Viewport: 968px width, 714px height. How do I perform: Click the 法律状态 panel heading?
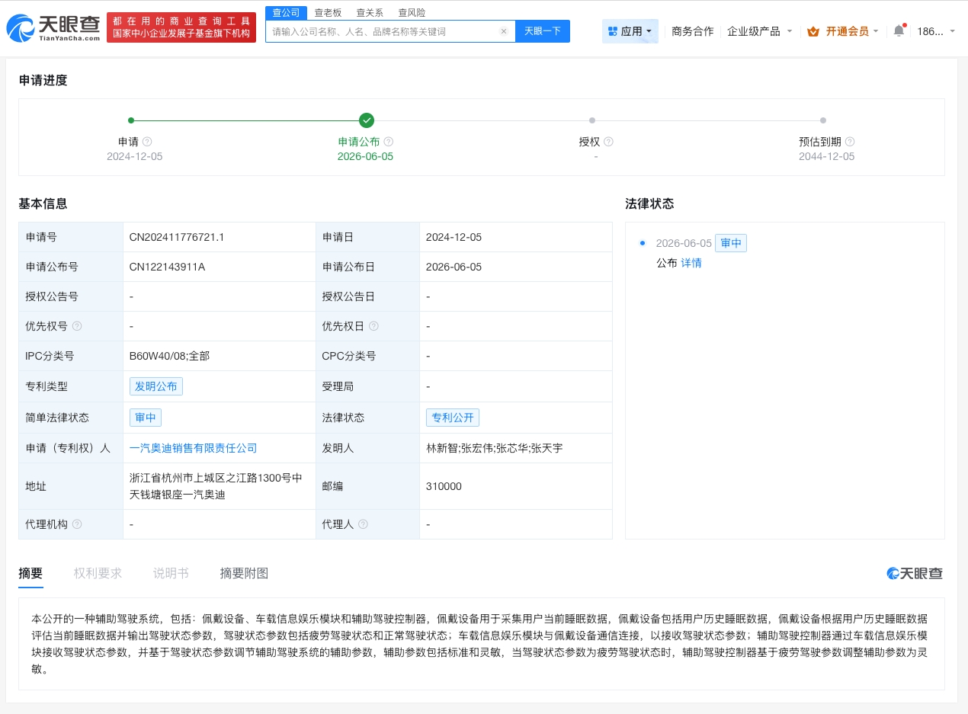649,203
